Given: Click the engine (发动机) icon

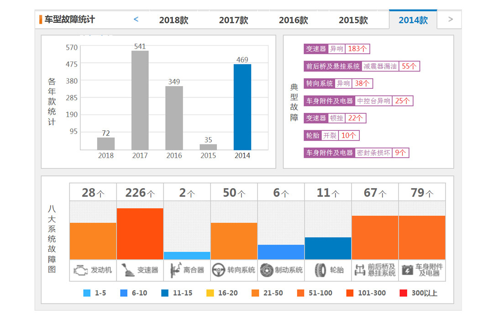Looking at the screenshot, I should pos(80,270).
